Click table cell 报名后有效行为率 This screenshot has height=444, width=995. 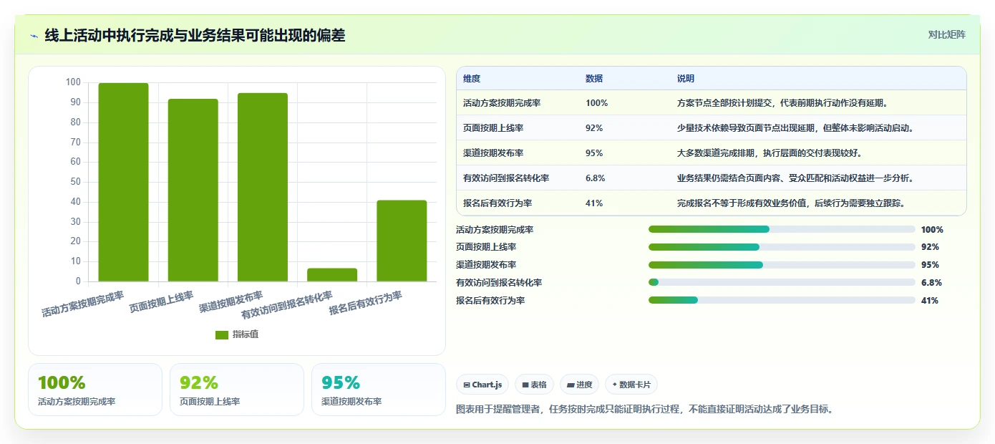pyautogui.click(x=497, y=203)
